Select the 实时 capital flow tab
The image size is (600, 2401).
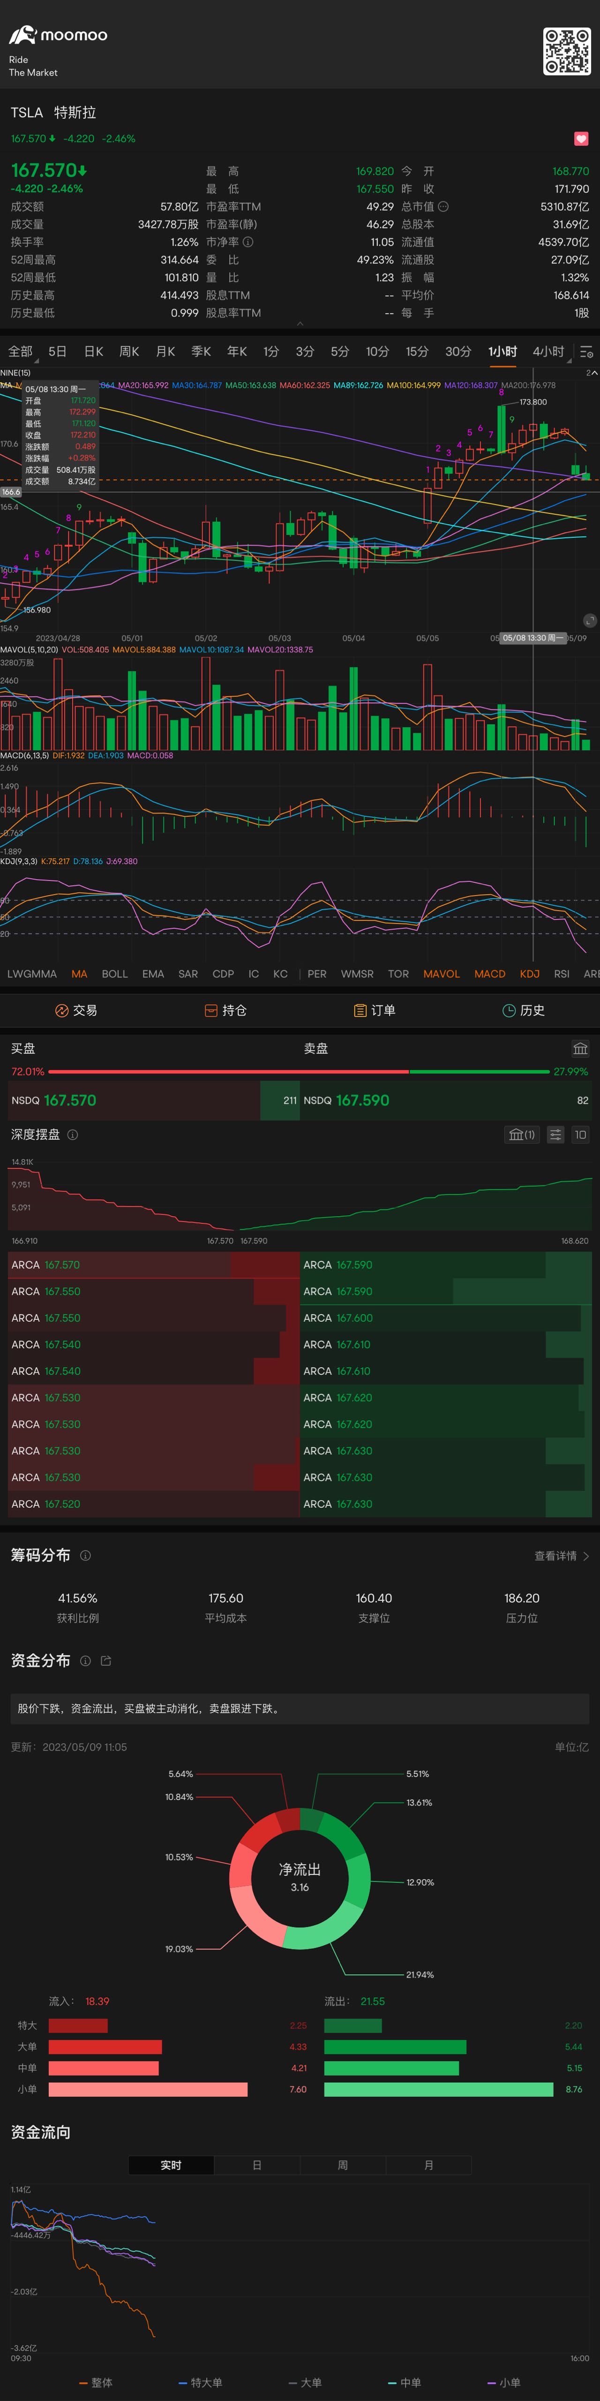(x=172, y=2165)
